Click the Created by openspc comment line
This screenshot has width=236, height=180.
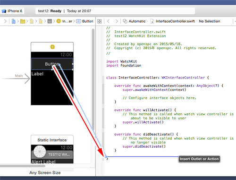point(144,44)
